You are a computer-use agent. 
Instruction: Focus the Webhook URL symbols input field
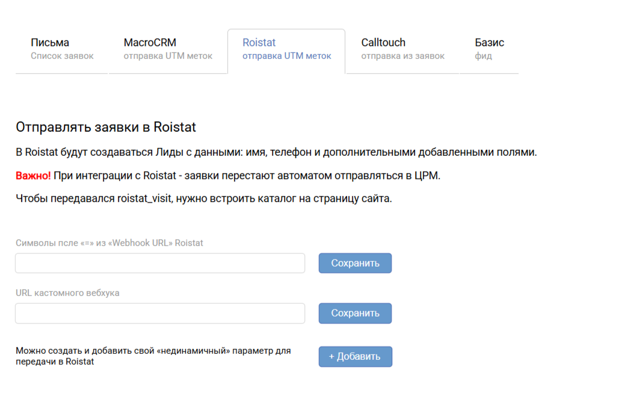click(x=160, y=264)
